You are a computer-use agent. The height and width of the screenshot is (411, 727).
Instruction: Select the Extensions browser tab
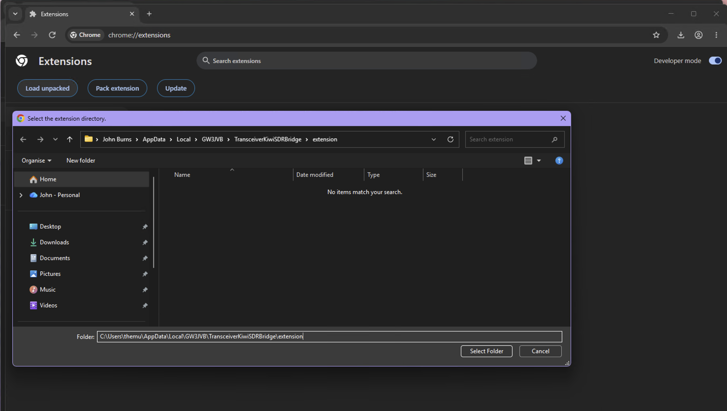82,14
